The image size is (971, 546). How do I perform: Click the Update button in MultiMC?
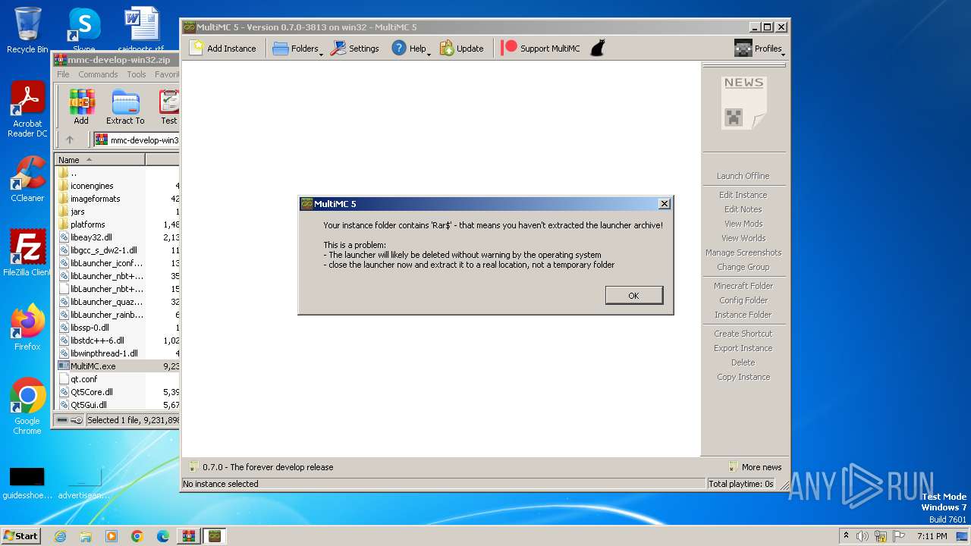pyautogui.click(x=461, y=49)
